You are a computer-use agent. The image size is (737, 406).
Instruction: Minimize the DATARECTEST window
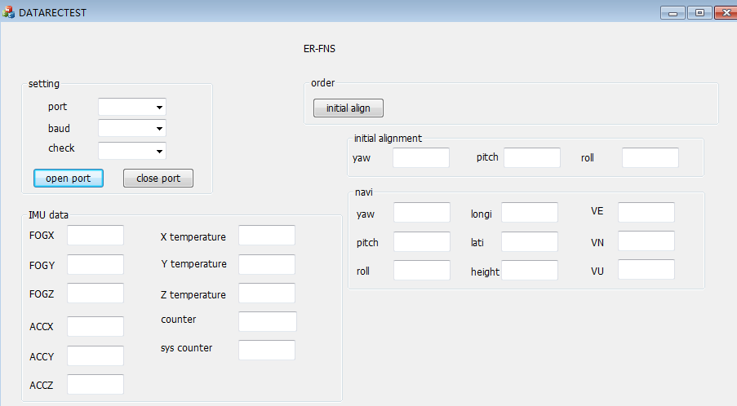click(673, 12)
